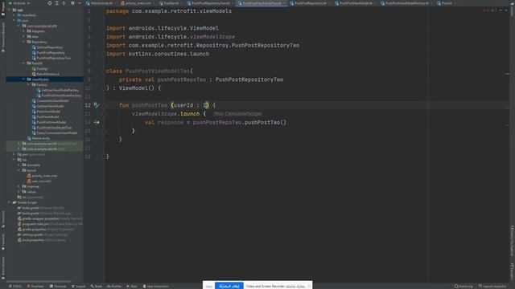Select user_row.xml in layout folder

pos(39,181)
